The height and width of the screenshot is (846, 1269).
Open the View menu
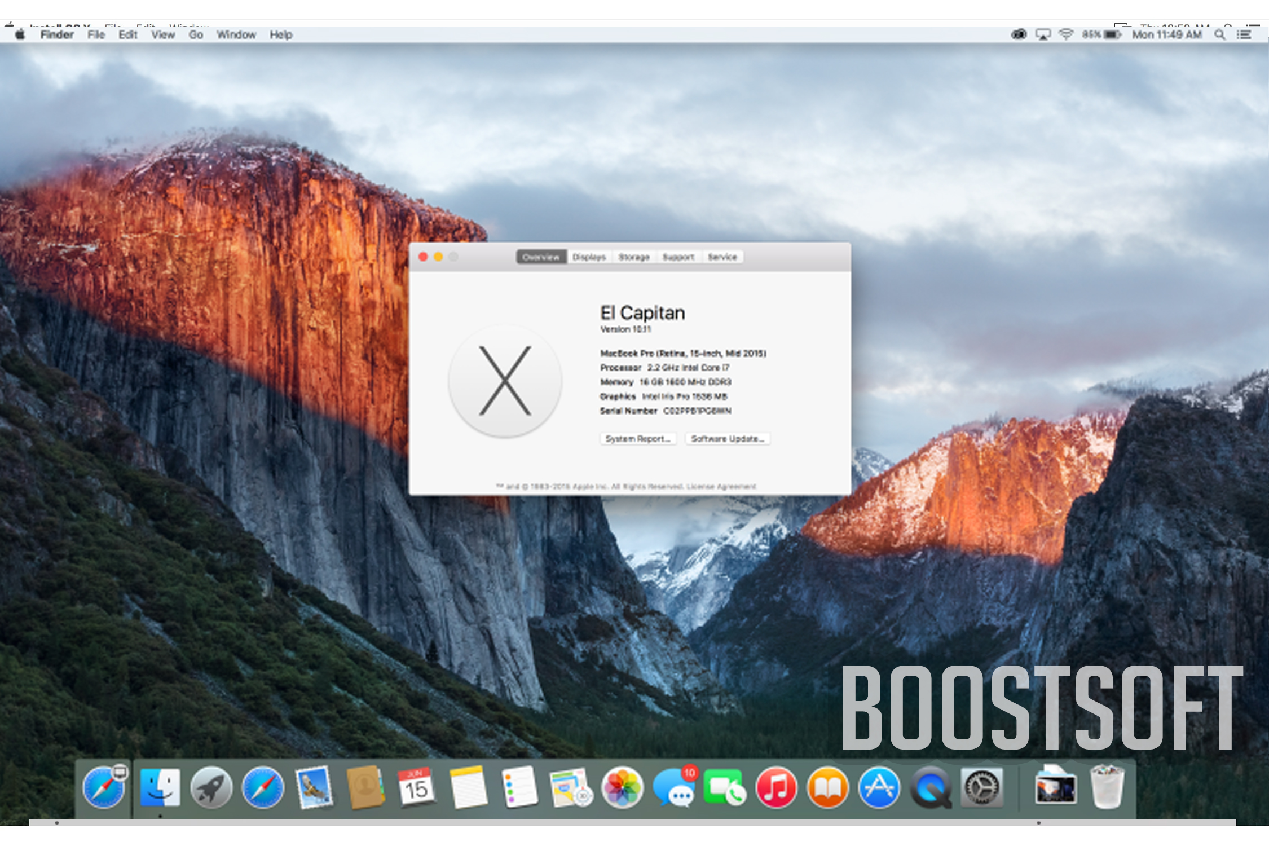tap(163, 34)
